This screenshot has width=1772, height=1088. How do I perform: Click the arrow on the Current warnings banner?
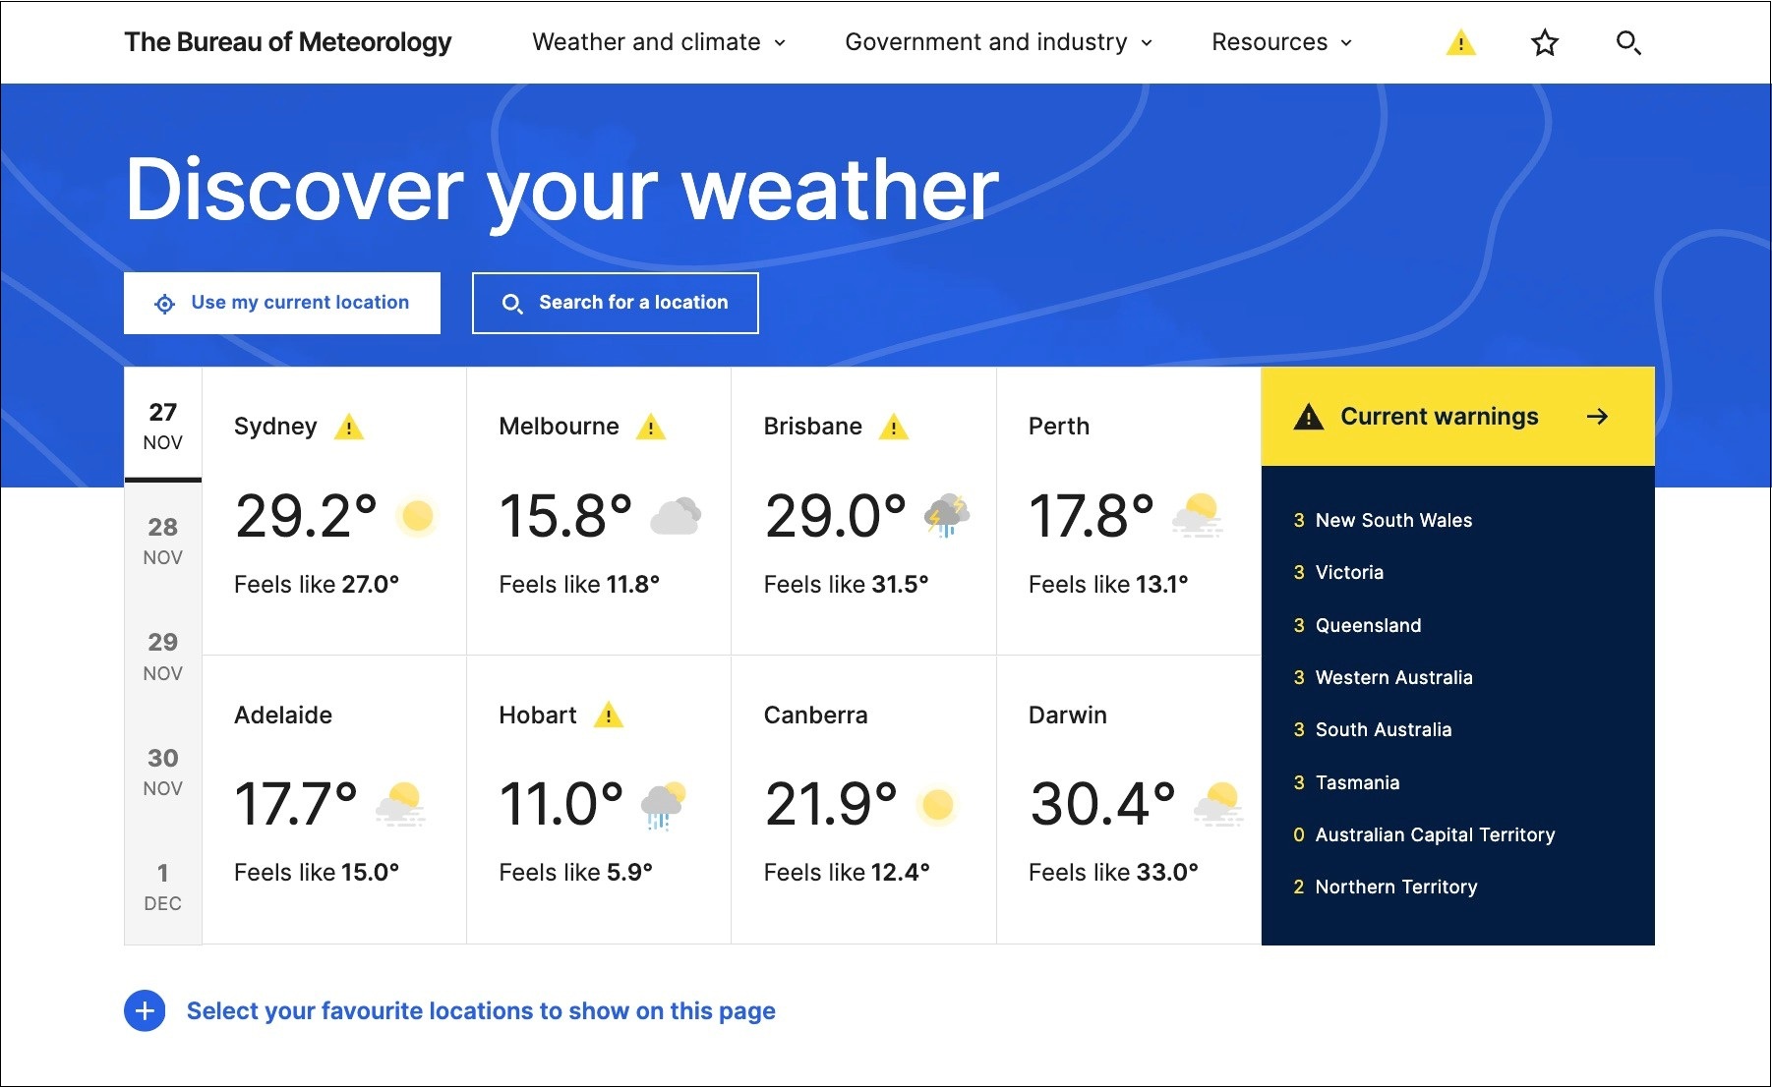1599,416
